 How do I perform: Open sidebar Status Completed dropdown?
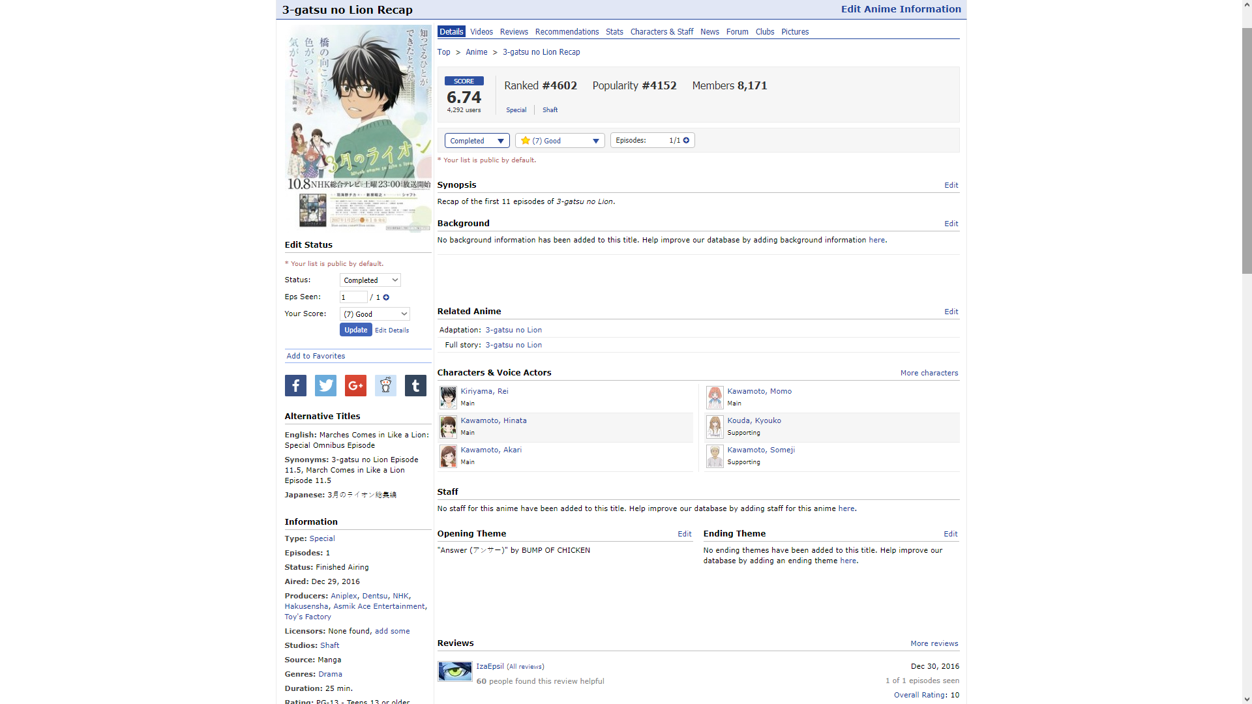(x=370, y=280)
